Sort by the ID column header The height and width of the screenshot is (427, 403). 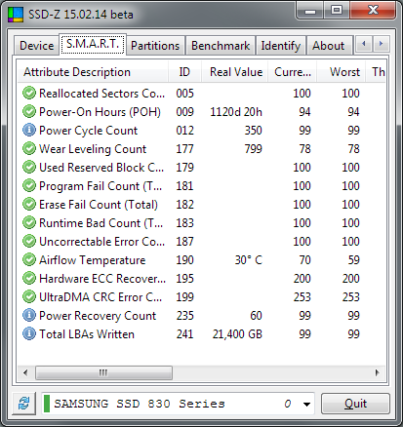point(184,72)
